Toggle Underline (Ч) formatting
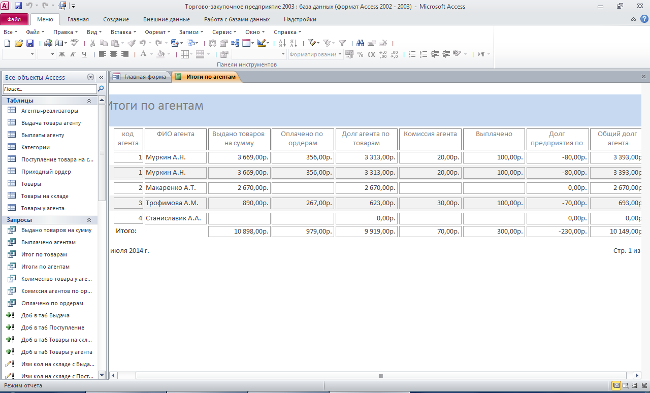 point(84,54)
